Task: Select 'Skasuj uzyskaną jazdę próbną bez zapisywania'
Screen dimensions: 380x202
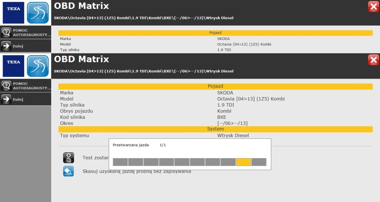Action: pyautogui.click(x=137, y=171)
